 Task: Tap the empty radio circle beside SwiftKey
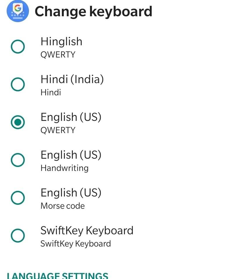pos(17,236)
